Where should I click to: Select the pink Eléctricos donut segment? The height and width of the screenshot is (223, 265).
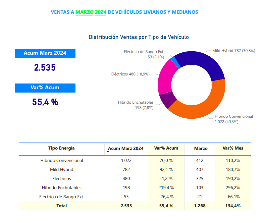[165, 78]
